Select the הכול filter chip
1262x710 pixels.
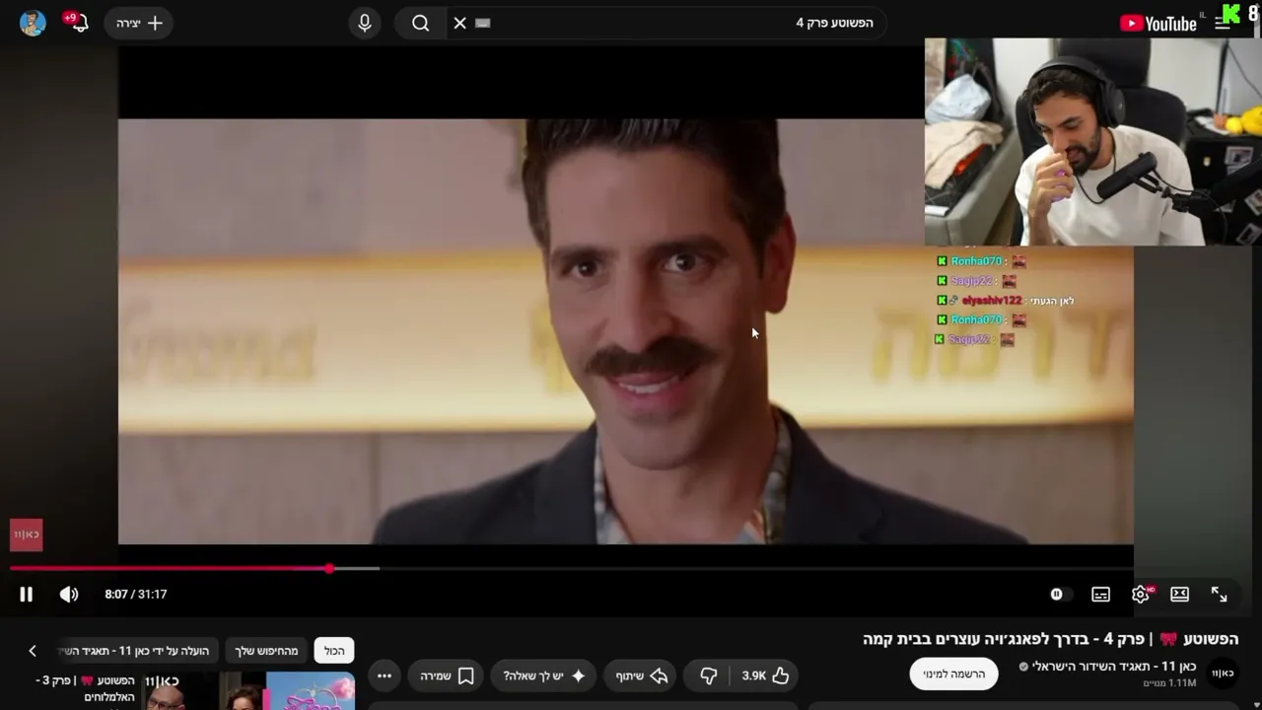(x=334, y=651)
